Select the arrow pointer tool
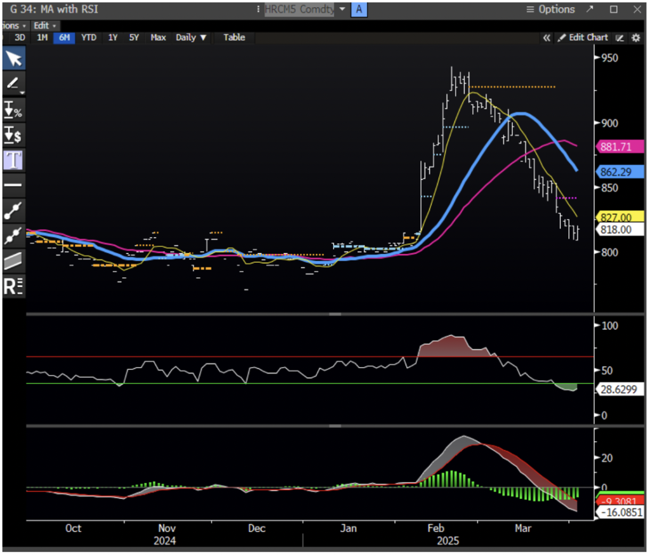This screenshot has width=650, height=556. (13, 59)
